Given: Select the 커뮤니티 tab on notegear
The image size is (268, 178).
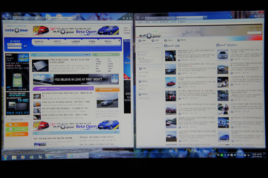Looking at the screenshot, I should coord(108,42).
